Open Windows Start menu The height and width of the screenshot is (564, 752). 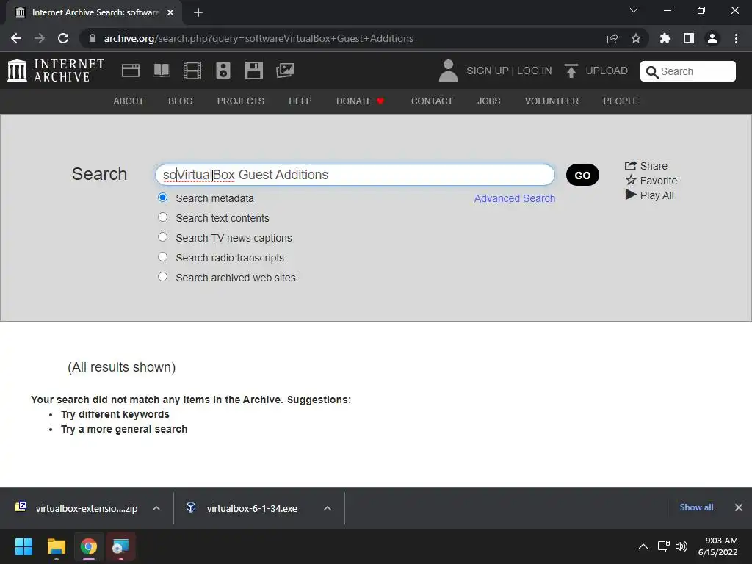click(23, 546)
